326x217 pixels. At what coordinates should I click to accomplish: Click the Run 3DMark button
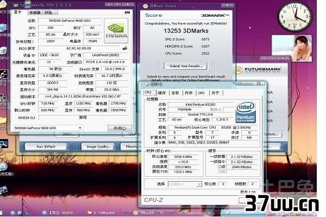pyautogui.click(x=46, y=146)
